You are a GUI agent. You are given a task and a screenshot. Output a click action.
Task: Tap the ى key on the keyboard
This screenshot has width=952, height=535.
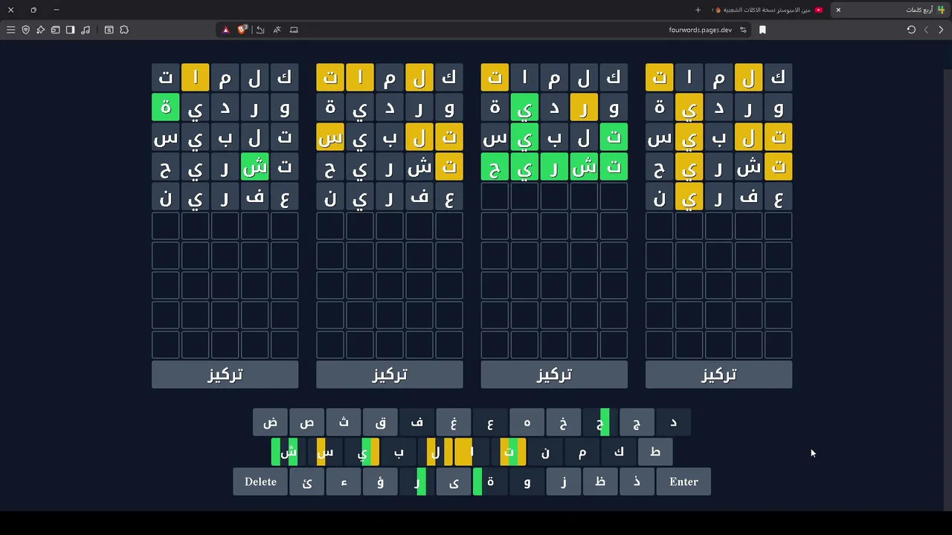click(454, 481)
